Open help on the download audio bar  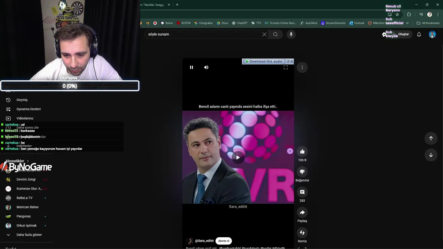click(x=288, y=61)
